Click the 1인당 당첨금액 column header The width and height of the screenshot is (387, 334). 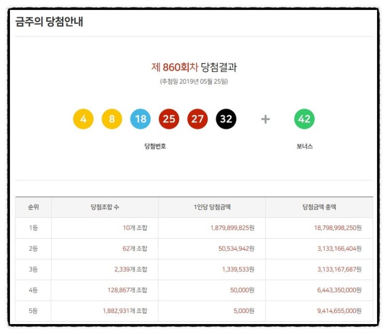[212, 207]
